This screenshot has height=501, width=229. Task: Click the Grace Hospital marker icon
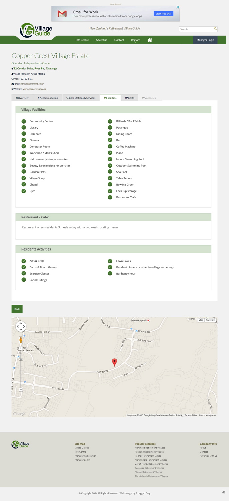tap(148, 320)
